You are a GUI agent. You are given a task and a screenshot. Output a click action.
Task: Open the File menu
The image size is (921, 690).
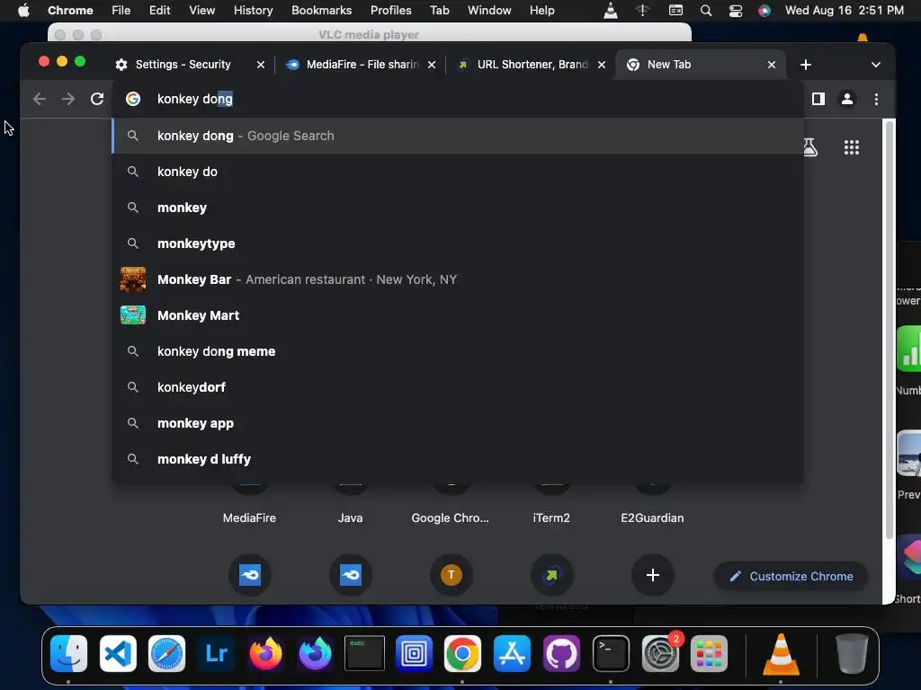tap(121, 11)
